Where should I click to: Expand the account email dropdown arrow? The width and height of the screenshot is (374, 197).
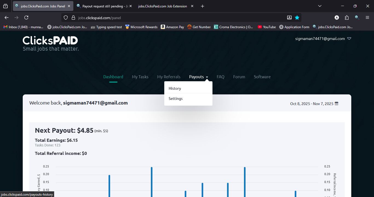click(x=349, y=39)
